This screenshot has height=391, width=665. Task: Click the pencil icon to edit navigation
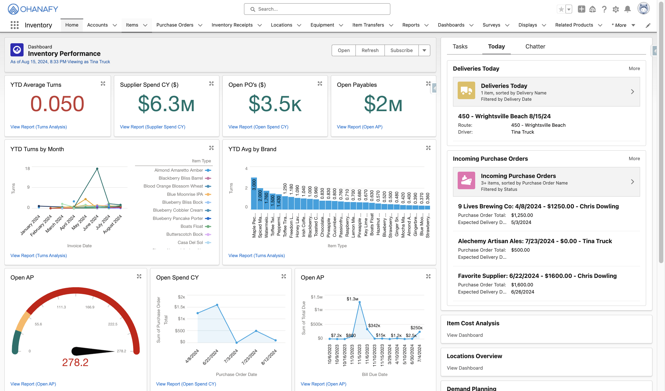click(x=648, y=25)
